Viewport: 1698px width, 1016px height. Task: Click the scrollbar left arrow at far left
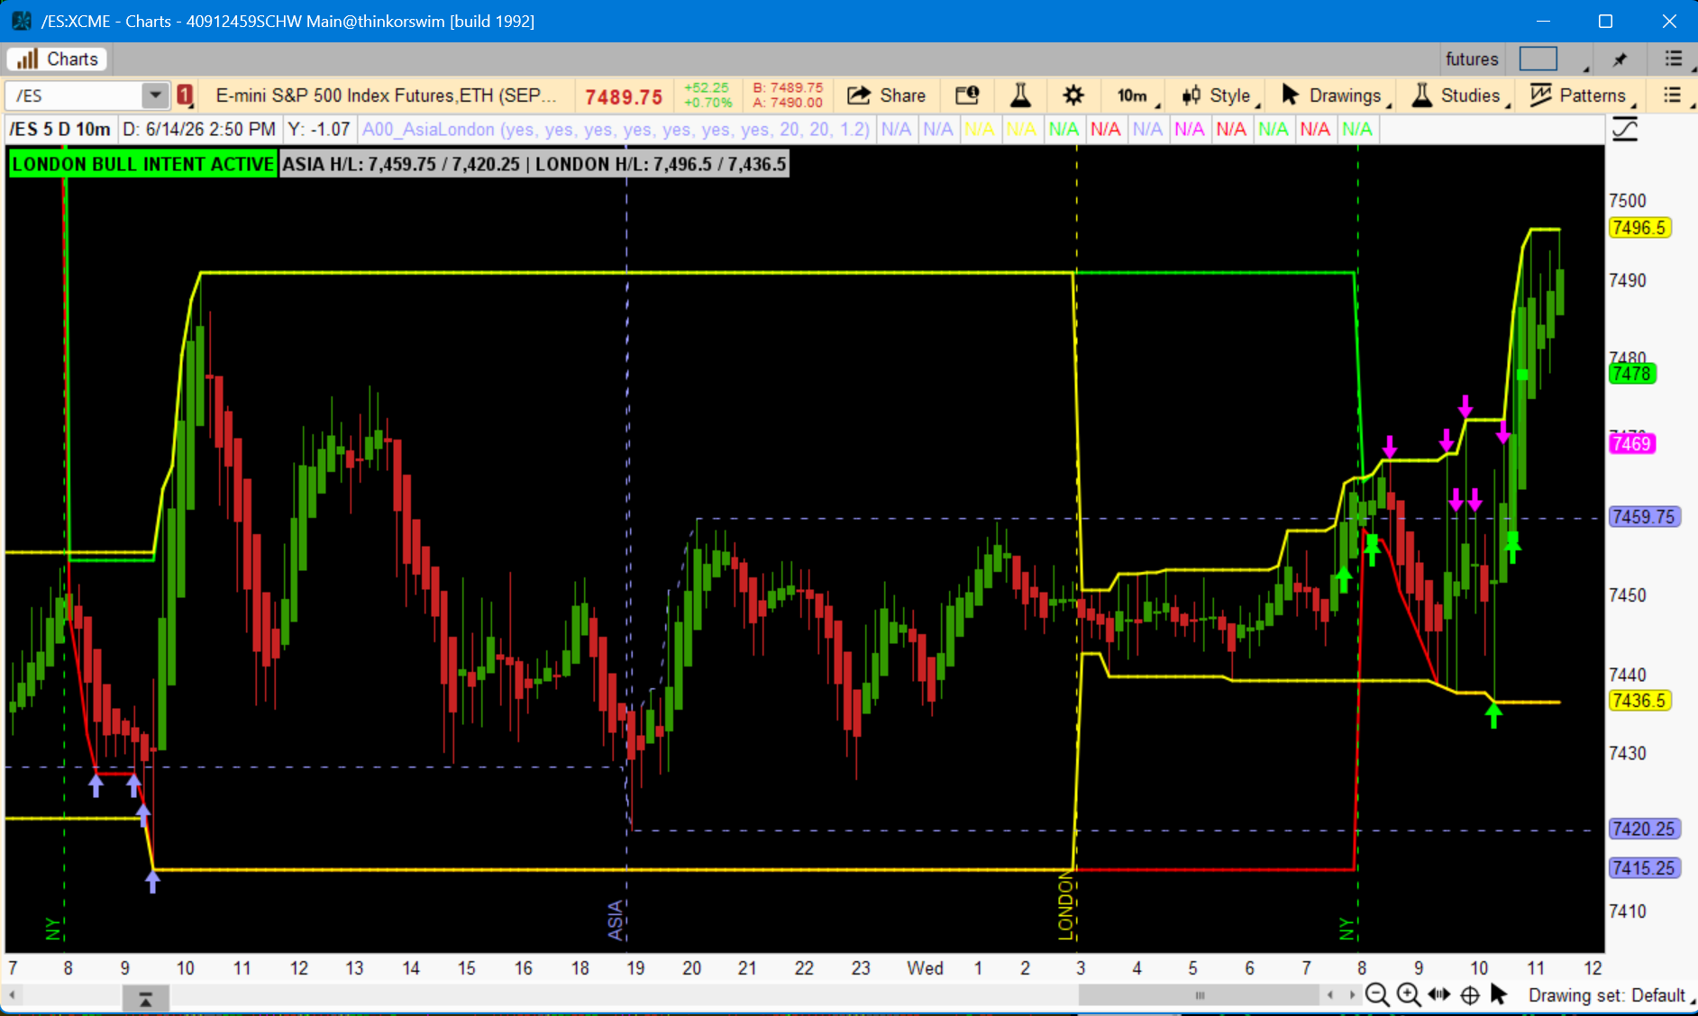point(13,995)
